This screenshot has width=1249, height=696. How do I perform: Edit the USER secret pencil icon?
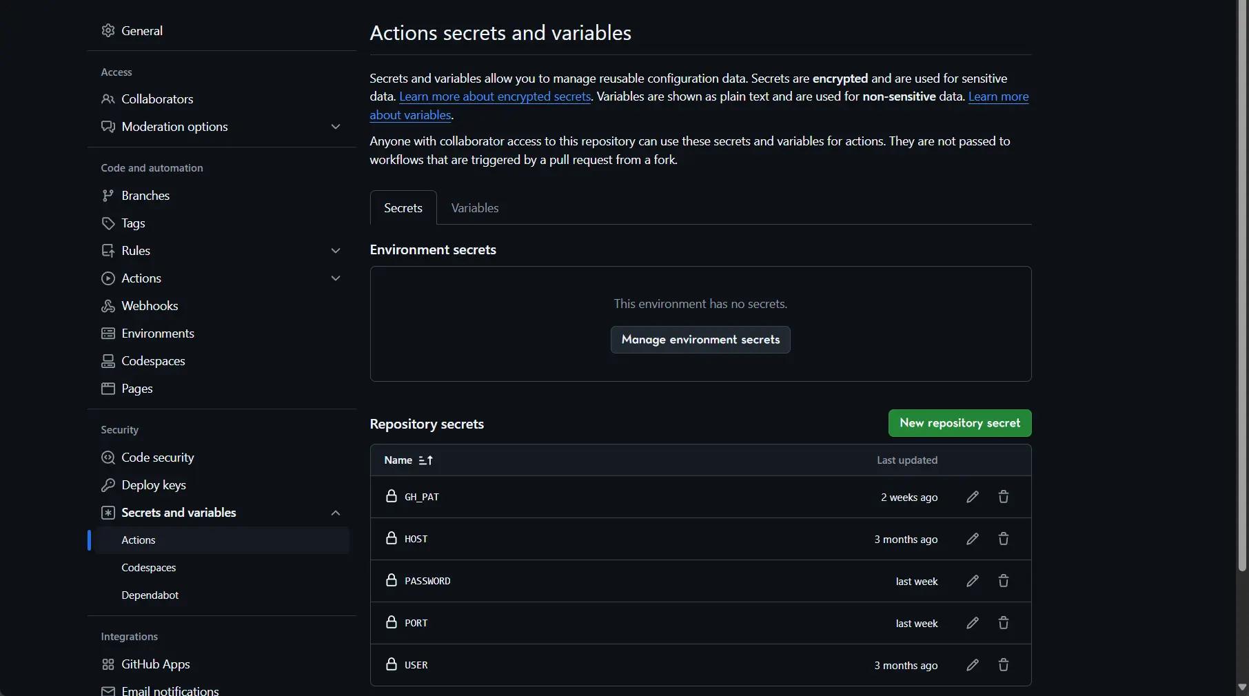coord(972,665)
